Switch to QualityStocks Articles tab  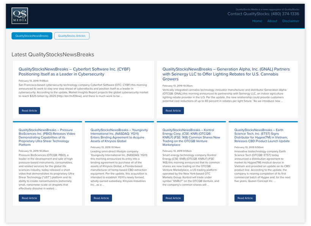(x=72, y=36)
